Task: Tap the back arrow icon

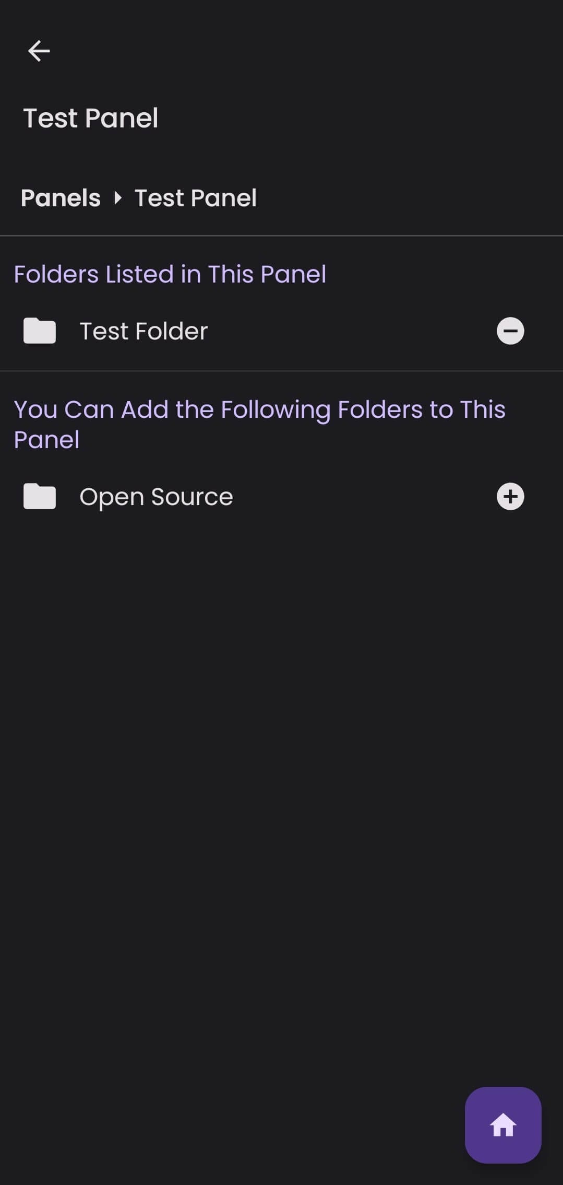Action: click(39, 51)
